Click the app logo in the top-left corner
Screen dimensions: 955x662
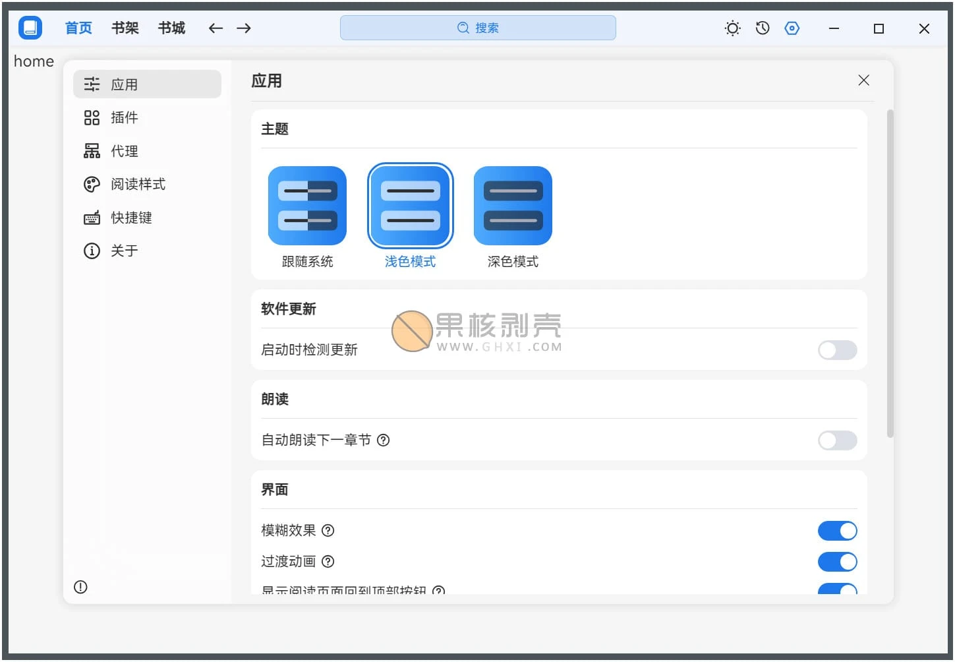tap(30, 28)
